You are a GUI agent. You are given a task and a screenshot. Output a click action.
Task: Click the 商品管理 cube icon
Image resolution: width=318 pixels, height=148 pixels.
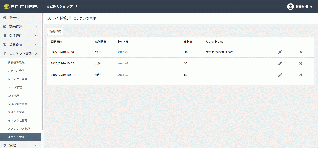point(5,26)
